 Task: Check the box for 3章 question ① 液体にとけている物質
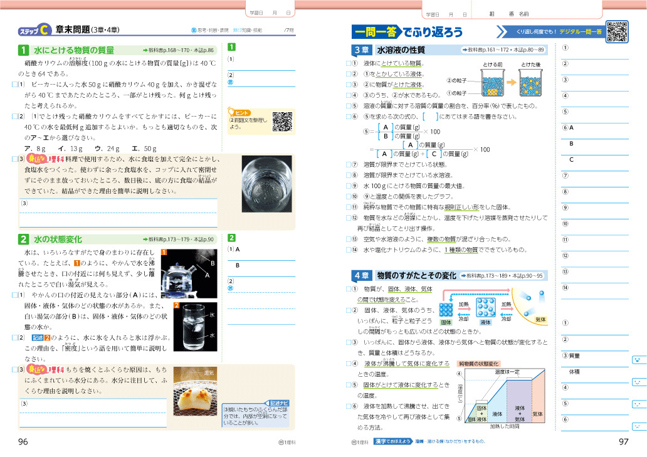(349, 63)
